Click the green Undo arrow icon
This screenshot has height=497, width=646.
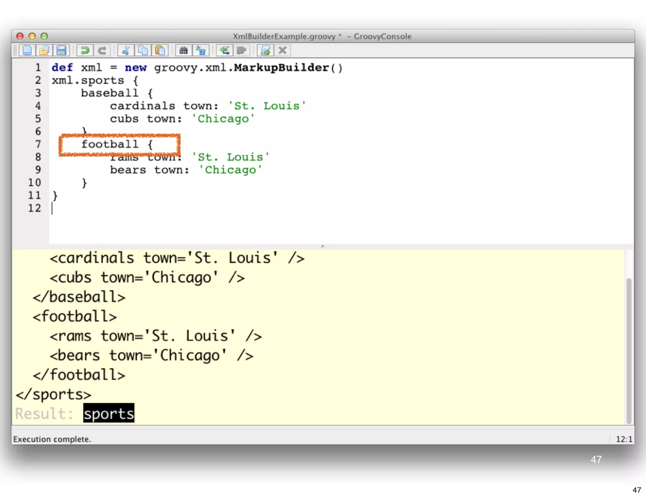85,50
